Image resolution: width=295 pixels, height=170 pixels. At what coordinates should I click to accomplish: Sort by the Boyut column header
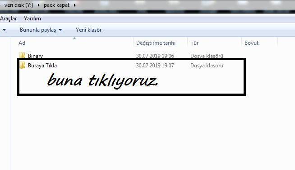coord(251,43)
